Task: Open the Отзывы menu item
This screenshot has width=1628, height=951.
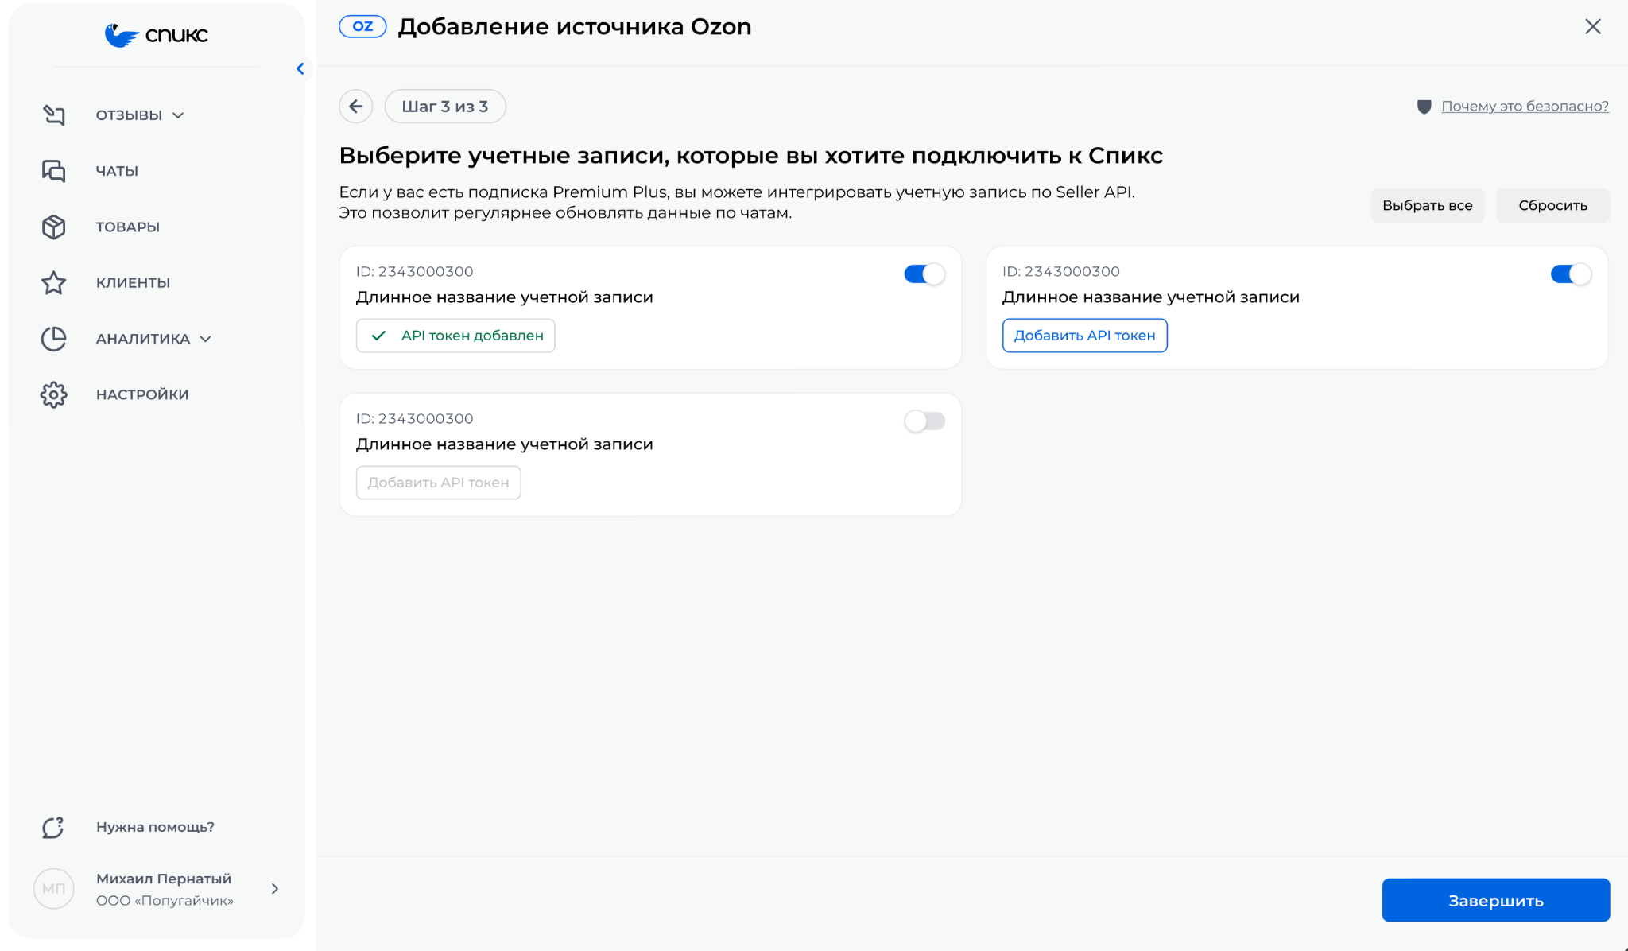Action: 129,115
